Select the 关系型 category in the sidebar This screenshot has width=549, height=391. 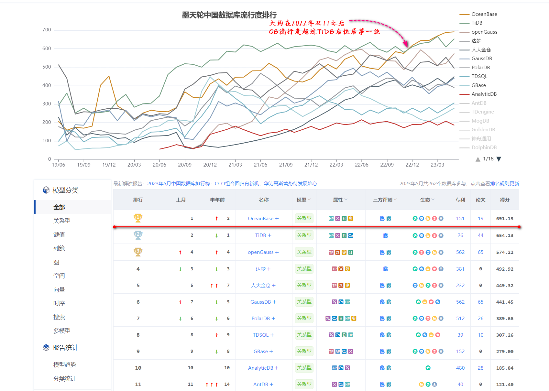[x=62, y=221]
